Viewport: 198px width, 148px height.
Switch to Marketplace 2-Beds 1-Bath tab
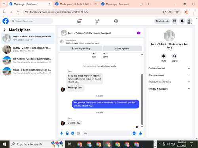tap(76, 4)
